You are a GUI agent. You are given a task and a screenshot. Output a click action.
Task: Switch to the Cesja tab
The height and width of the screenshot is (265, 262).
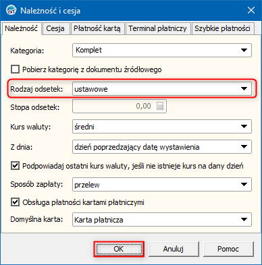(56, 28)
